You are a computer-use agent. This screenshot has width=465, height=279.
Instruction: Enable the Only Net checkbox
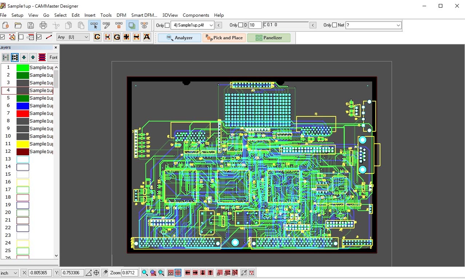(334, 25)
